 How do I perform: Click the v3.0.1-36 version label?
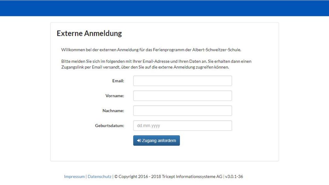click(x=234, y=177)
